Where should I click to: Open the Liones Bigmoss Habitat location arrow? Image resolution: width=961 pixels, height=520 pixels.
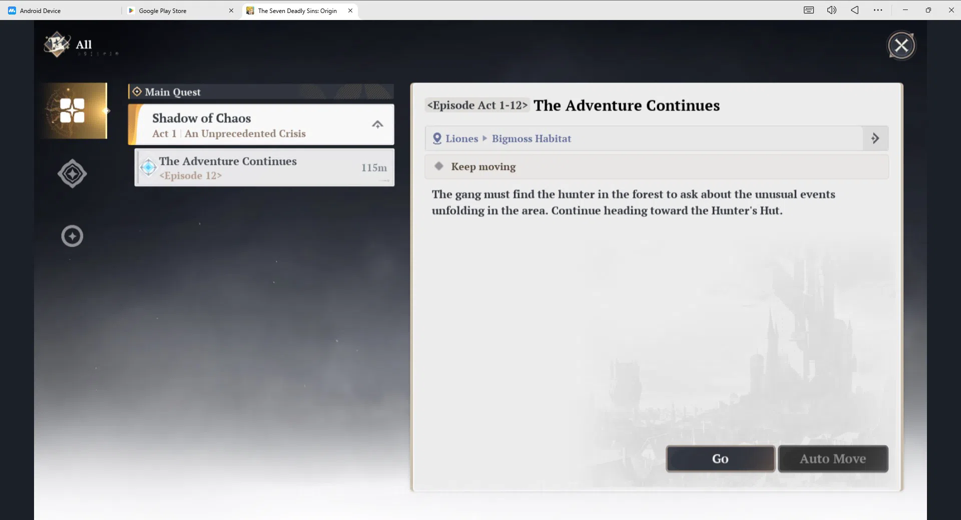(x=875, y=138)
